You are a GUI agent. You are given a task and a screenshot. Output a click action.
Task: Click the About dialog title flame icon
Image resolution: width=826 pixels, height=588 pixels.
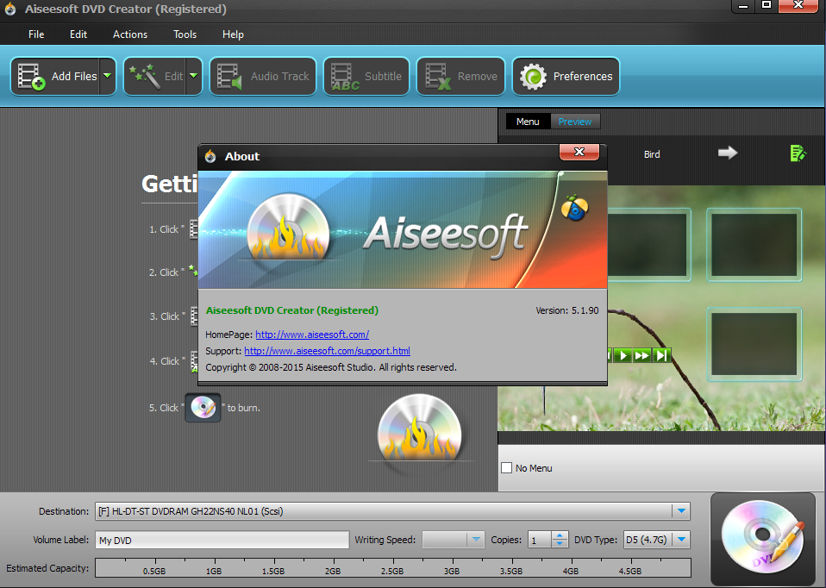210,156
